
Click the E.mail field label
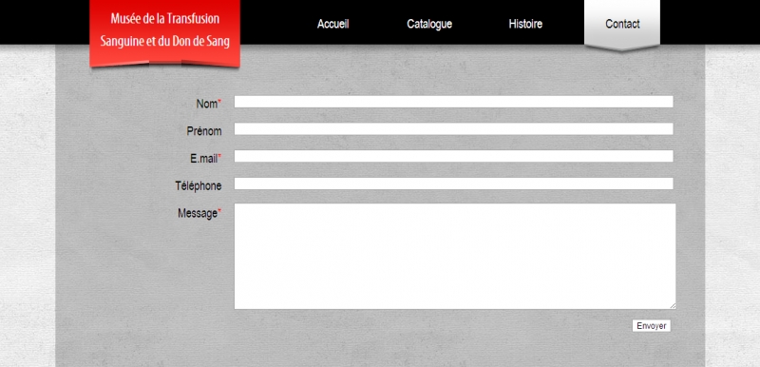click(205, 158)
